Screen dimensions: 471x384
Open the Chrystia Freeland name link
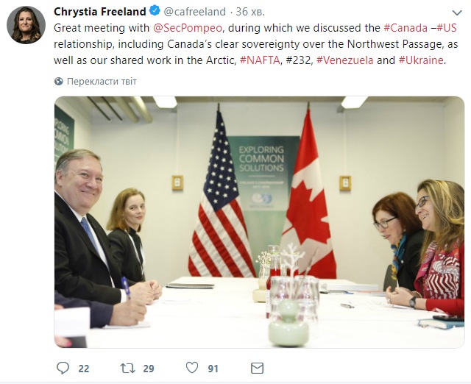(100, 12)
